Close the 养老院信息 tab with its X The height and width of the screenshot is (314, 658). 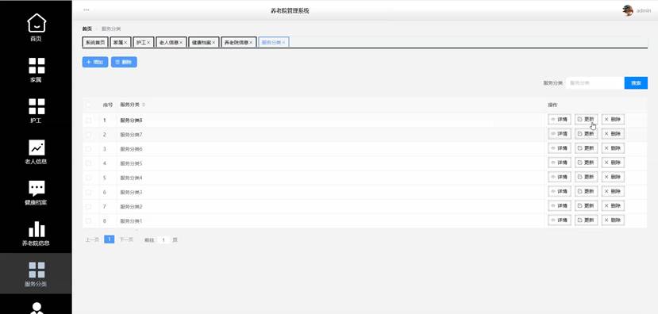click(x=251, y=43)
